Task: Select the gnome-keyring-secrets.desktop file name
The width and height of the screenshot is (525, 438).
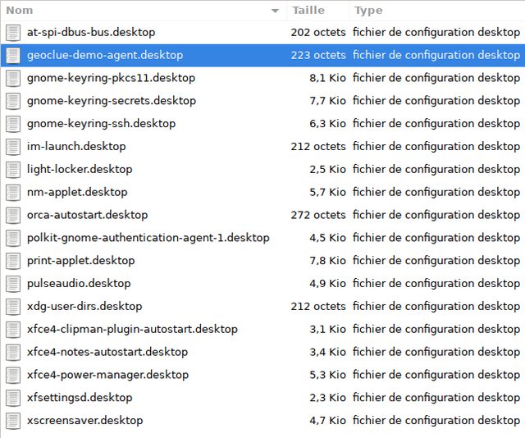Action: point(112,101)
